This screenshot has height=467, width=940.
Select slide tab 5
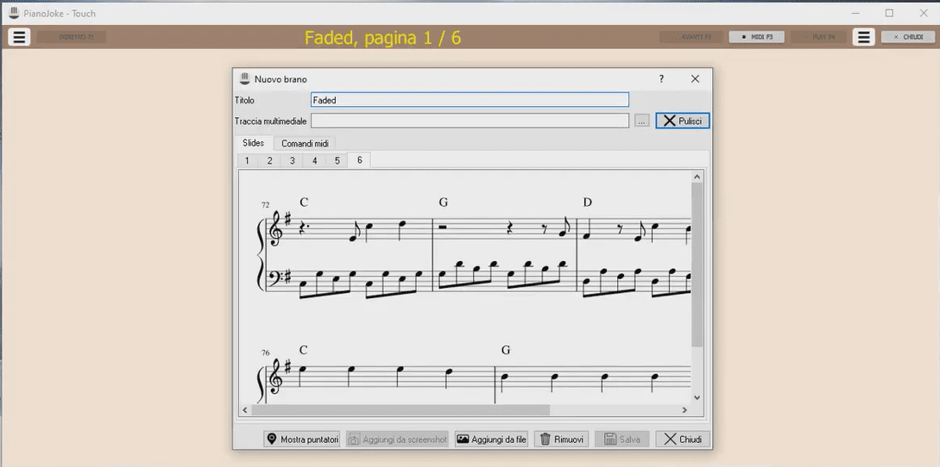[337, 160]
